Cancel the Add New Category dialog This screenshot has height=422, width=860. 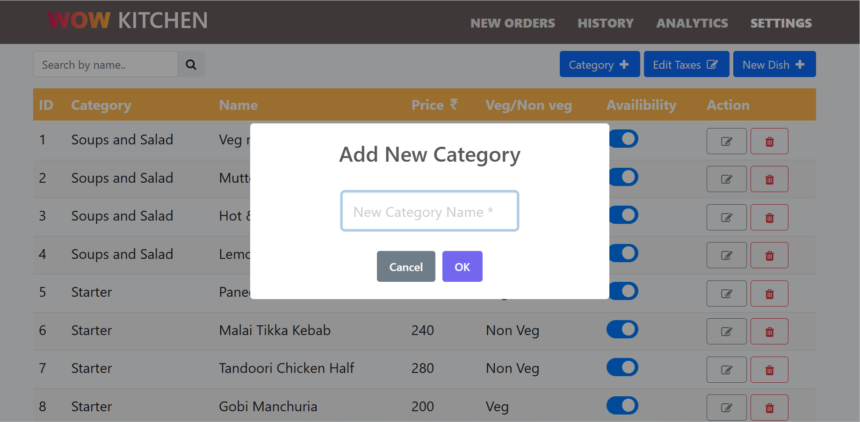click(x=405, y=266)
